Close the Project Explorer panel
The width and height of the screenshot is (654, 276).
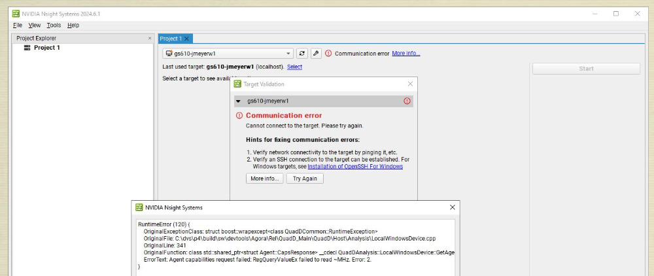pyautogui.click(x=150, y=39)
